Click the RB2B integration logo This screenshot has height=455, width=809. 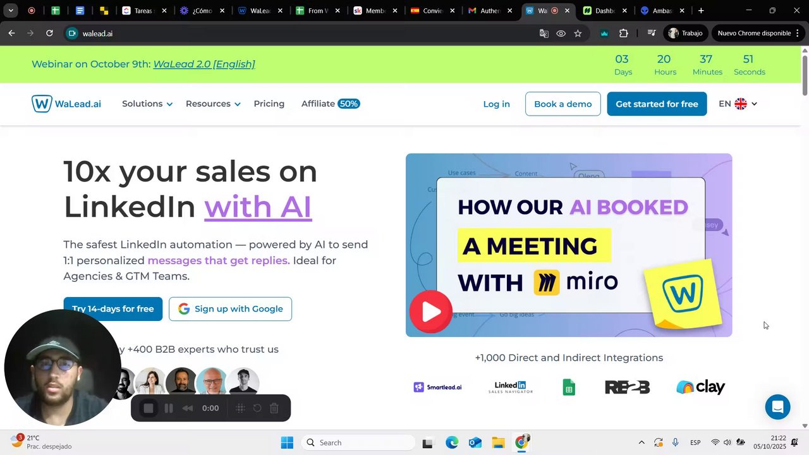(x=627, y=387)
